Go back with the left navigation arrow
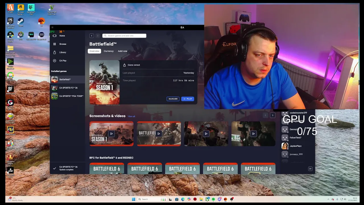 point(92,36)
